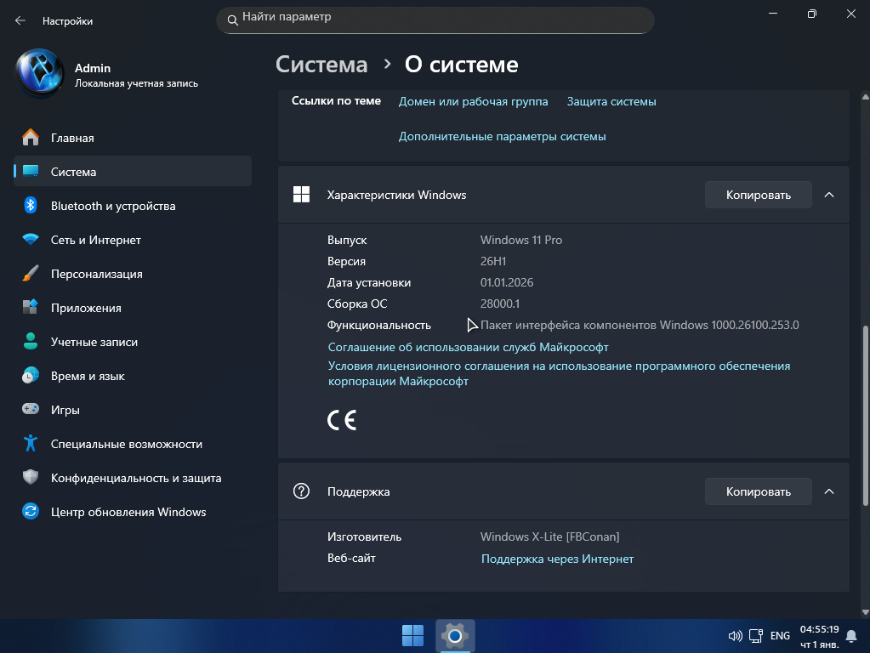
Task: Click the back arrow in Settings header
Action: pos(20,20)
